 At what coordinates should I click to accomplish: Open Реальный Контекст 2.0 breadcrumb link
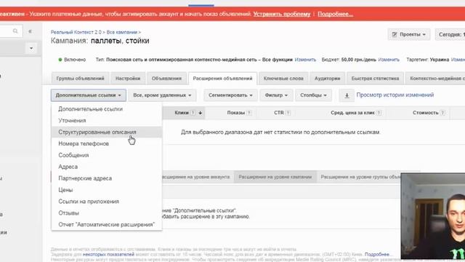pyautogui.click(x=76, y=32)
